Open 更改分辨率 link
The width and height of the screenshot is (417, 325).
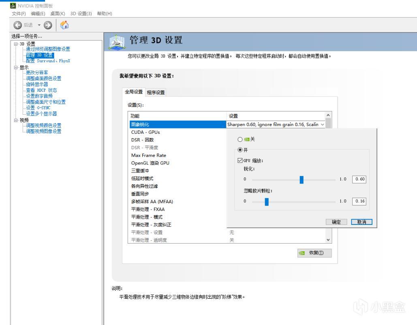pyautogui.click(x=37, y=73)
